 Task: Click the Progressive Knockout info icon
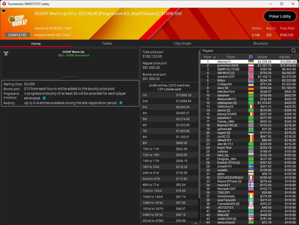tap(44, 98)
